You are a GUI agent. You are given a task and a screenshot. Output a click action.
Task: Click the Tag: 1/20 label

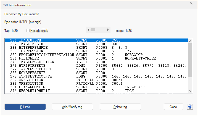click(11, 31)
